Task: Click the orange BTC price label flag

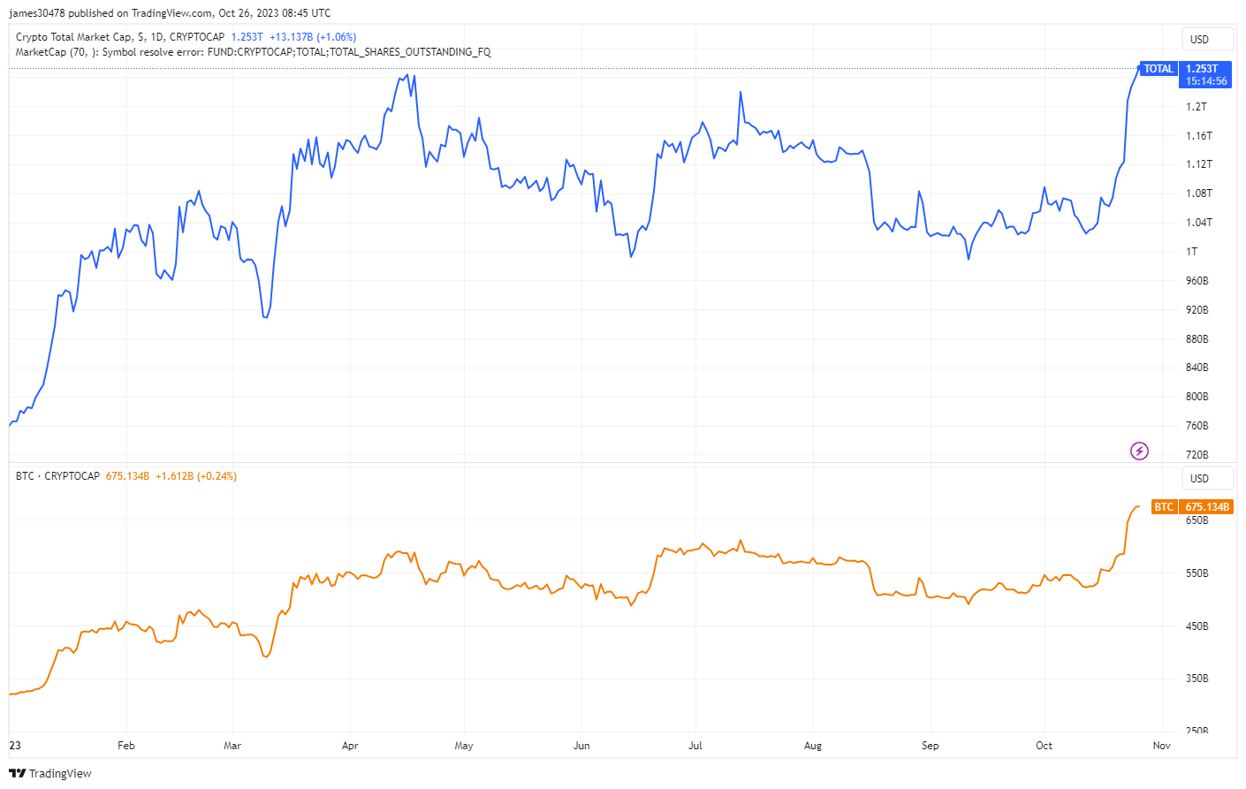Action: point(1164,506)
